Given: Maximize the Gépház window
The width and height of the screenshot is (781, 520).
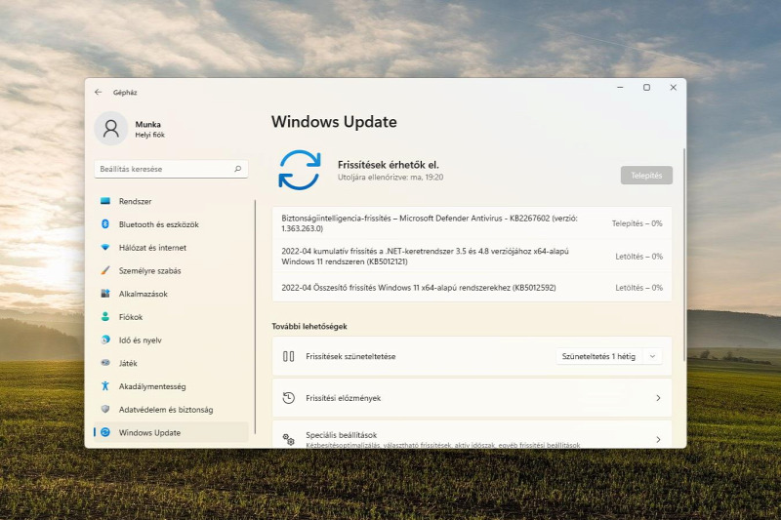Looking at the screenshot, I should 646,88.
